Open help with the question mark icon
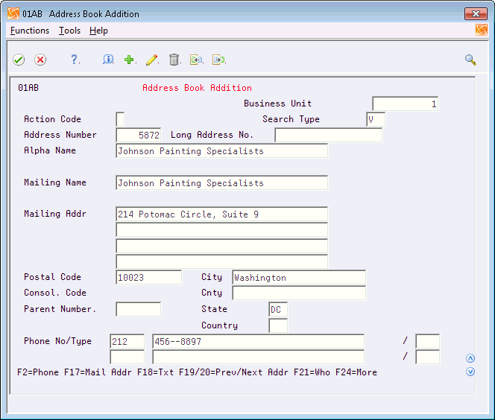Image resolution: width=495 pixels, height=420 pixels. point(75,60)
